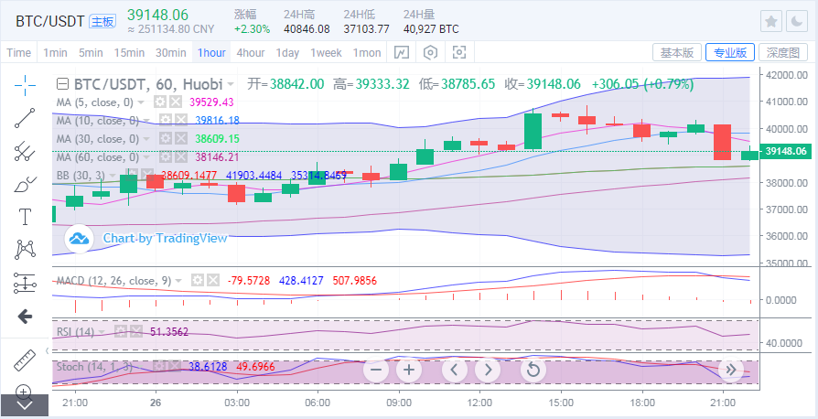Zoom in chart with plus button
Image resolution: width=818 pixels, height=419 pixels.
pos(407,370)
